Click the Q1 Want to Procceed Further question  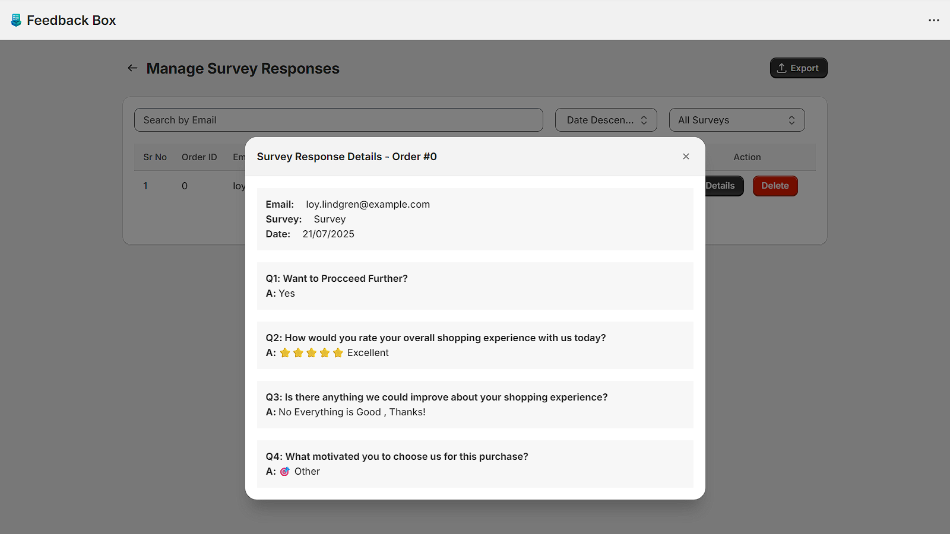(x=337, y=279)
